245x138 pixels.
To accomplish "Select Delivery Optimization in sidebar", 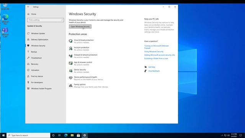I will click(x=39, y=39).
